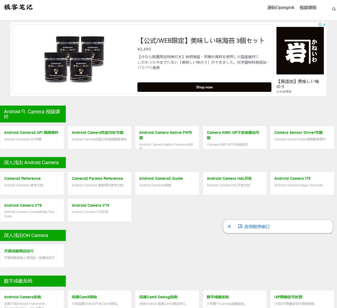This screenshot has width=337, height=308.
Task: Dismiss the 应用程序接口 popup with X
Action: (229, 226)
